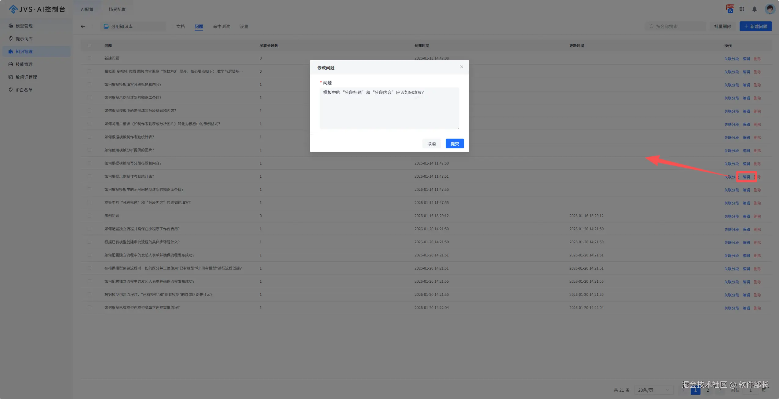Screen dimensions: 779x399
Task: Toggle the select-all header checkbox
Action: coord(90,45)
